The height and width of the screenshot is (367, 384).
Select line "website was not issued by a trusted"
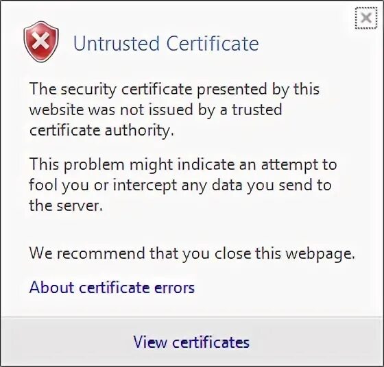(156, 110)
